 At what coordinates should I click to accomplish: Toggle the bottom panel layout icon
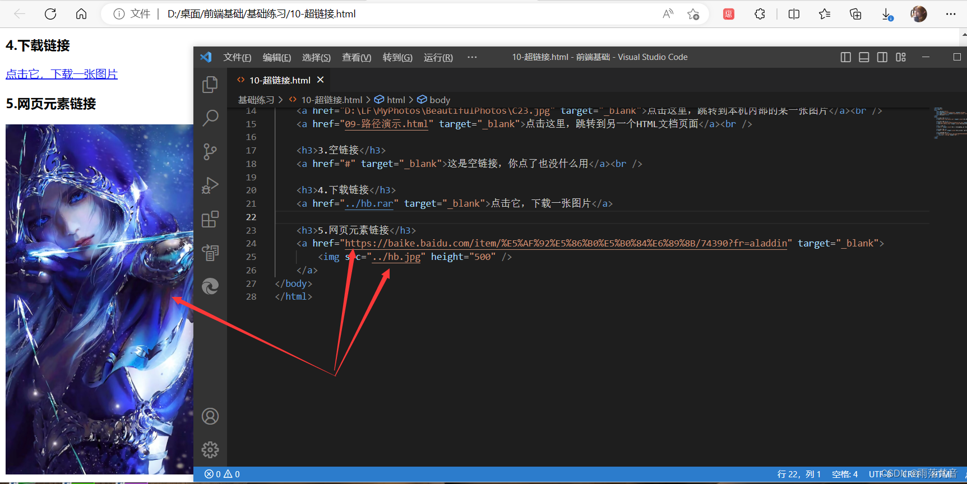pyautogui.click(x=864, y=57)
